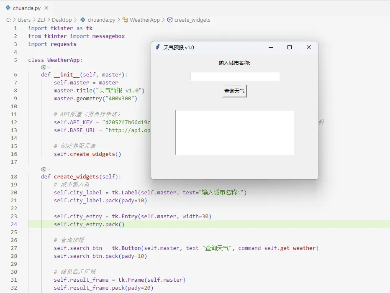Click the 输入城市名称 label
The height and width of the screenshot is (293, 390).
[x=235, y=63]
